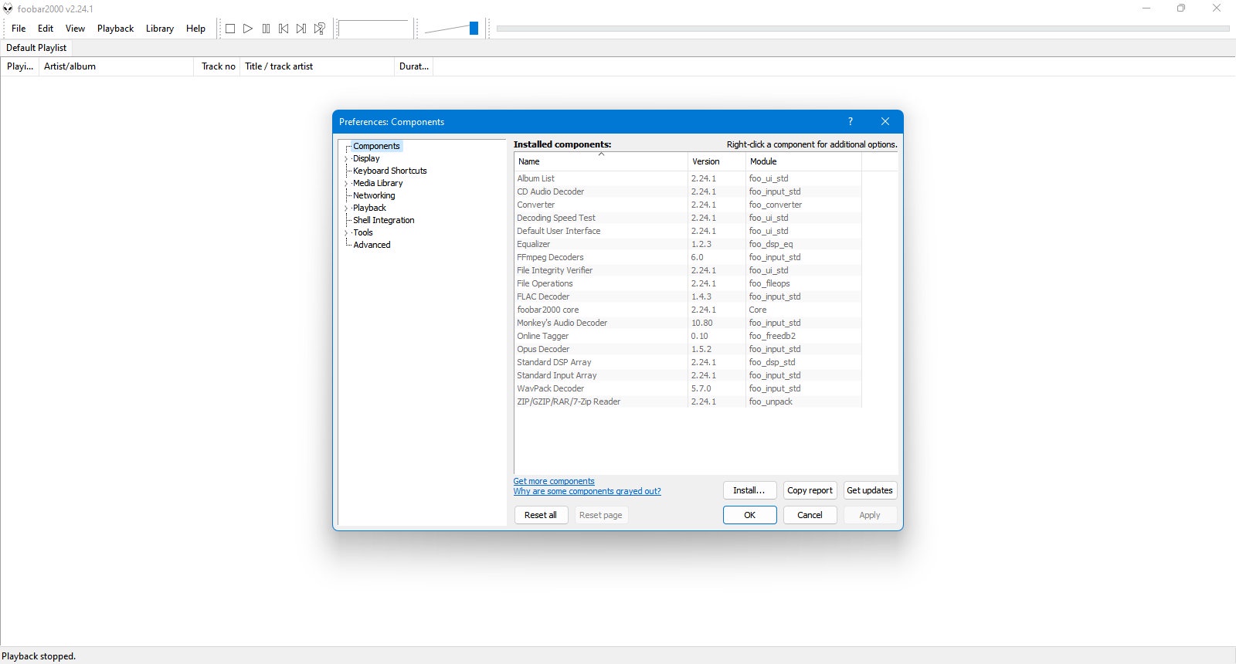Click the Random playback icon
Viewport: 1236px width, 664px height.
pos(319,29)
